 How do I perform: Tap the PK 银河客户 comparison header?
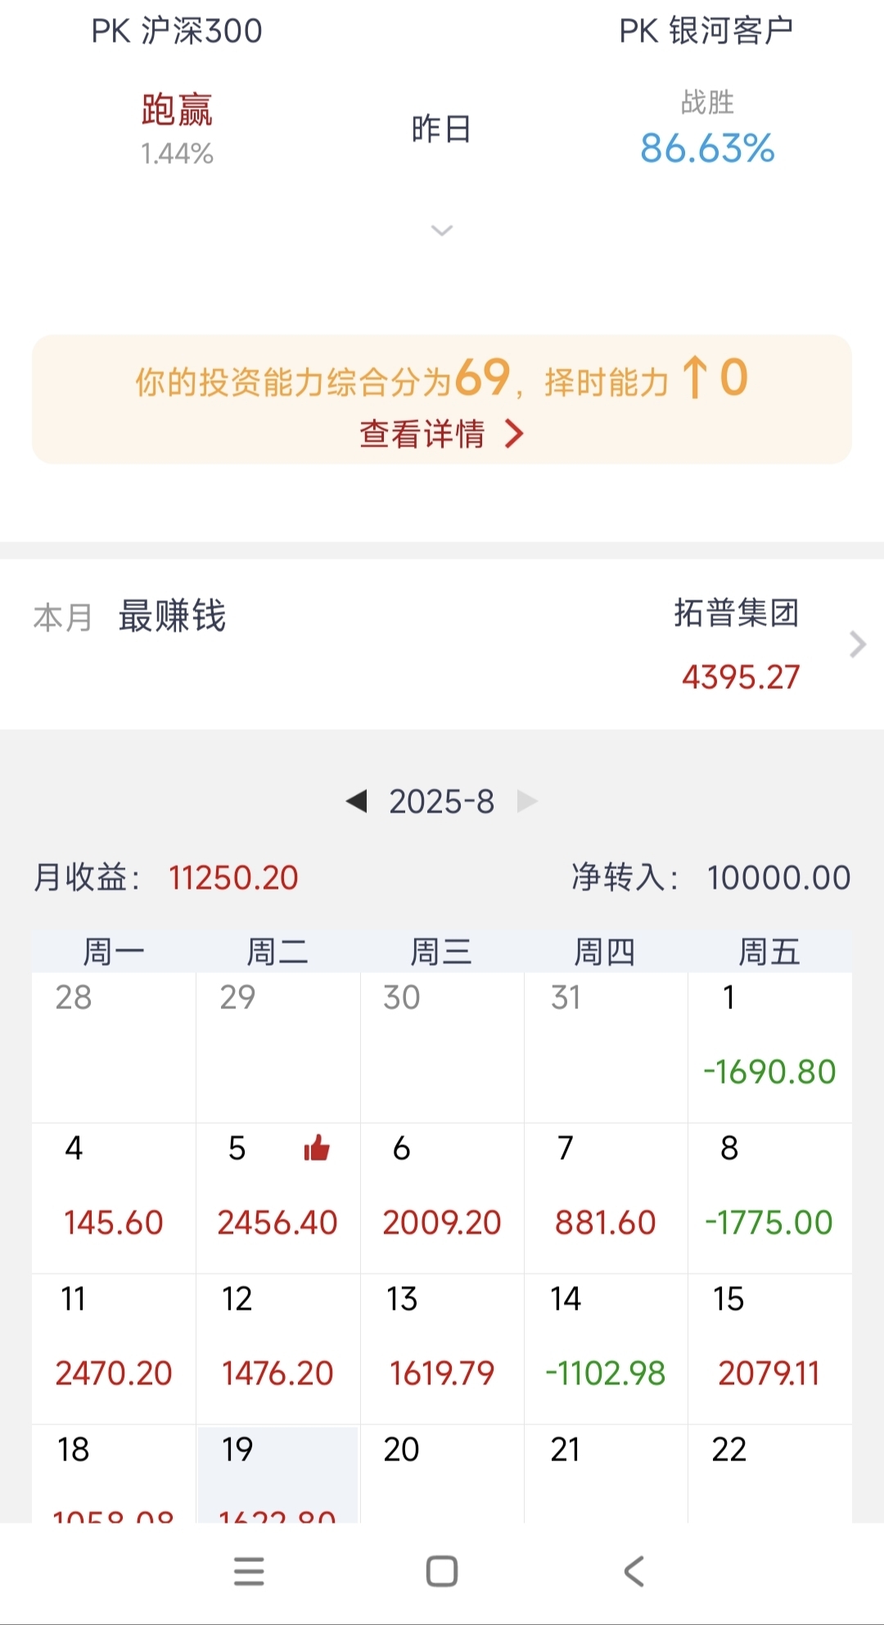(706, 31)
